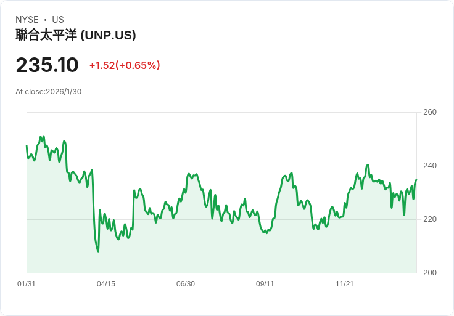Click the chart's lowest dip before 04/15
Image resolution: width=454 pixels, height=316 pixels.
click(98, 251)
